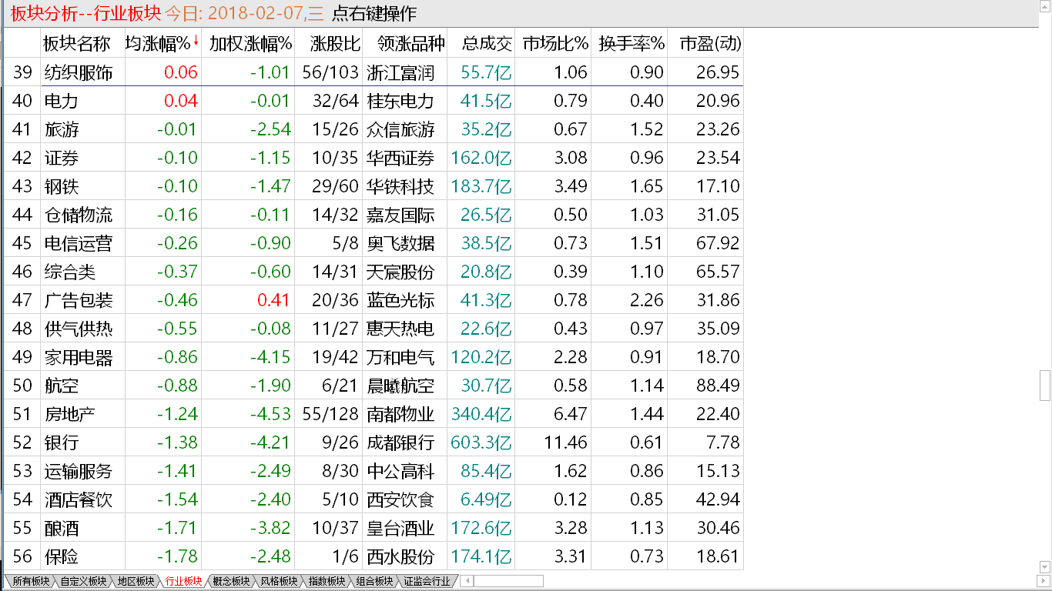Select the 航空 sector row
The width and height of the screenshot is (1052, 591).
click(x=374, y=386)
